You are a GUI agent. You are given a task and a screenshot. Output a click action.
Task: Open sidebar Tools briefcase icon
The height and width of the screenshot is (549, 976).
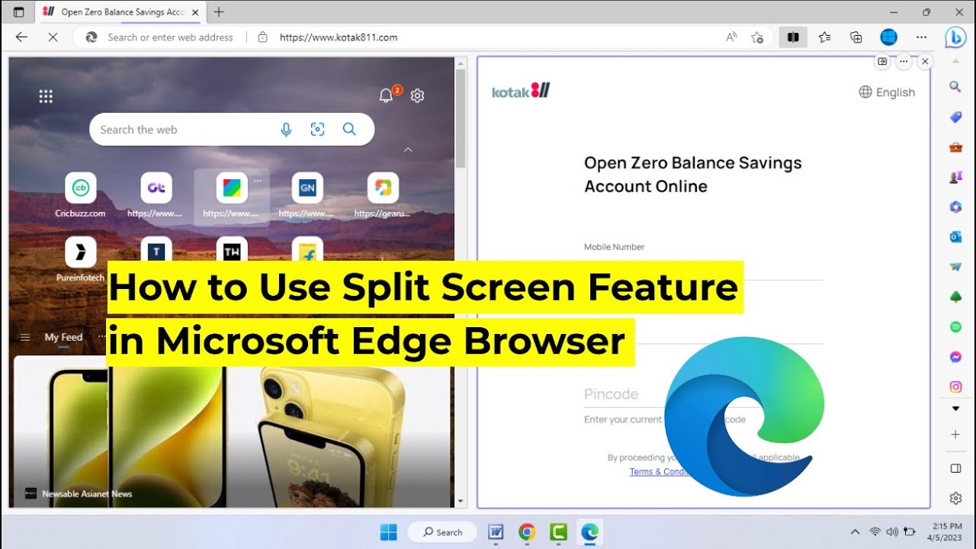click(955, 147)
